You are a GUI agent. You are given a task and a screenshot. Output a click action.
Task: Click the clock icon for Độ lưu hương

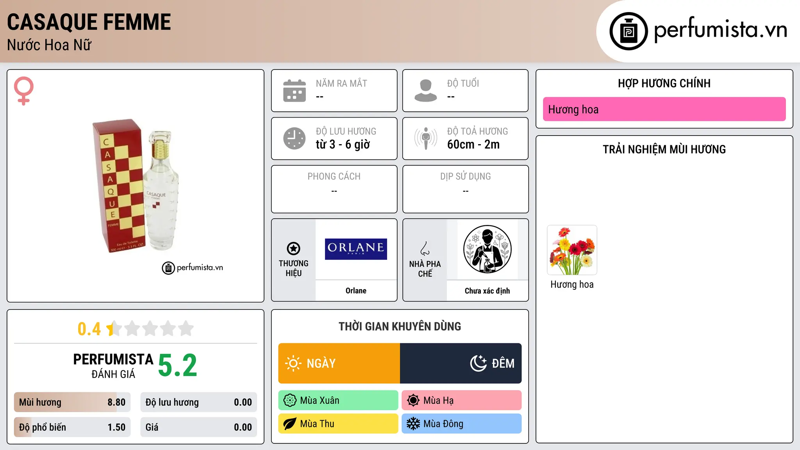click(x=295, y=138)
